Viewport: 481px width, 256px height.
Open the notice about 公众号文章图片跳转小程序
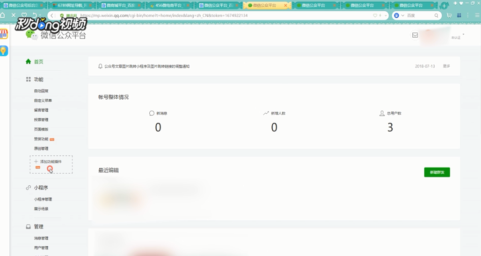pos(147,66)
